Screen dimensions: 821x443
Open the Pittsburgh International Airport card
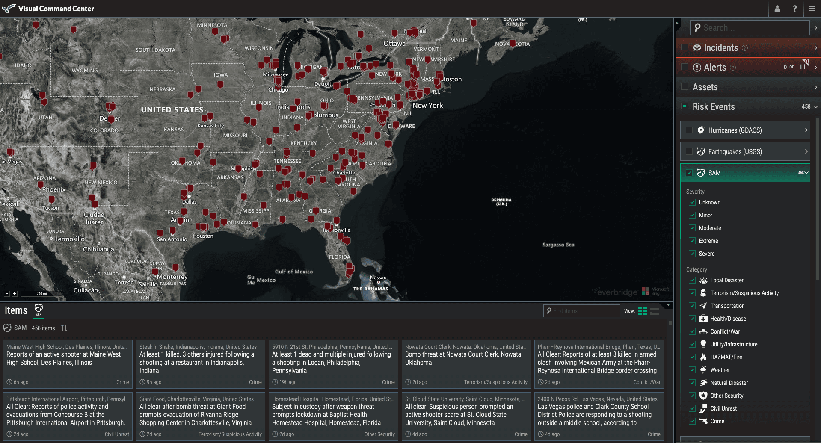(68, 416)
